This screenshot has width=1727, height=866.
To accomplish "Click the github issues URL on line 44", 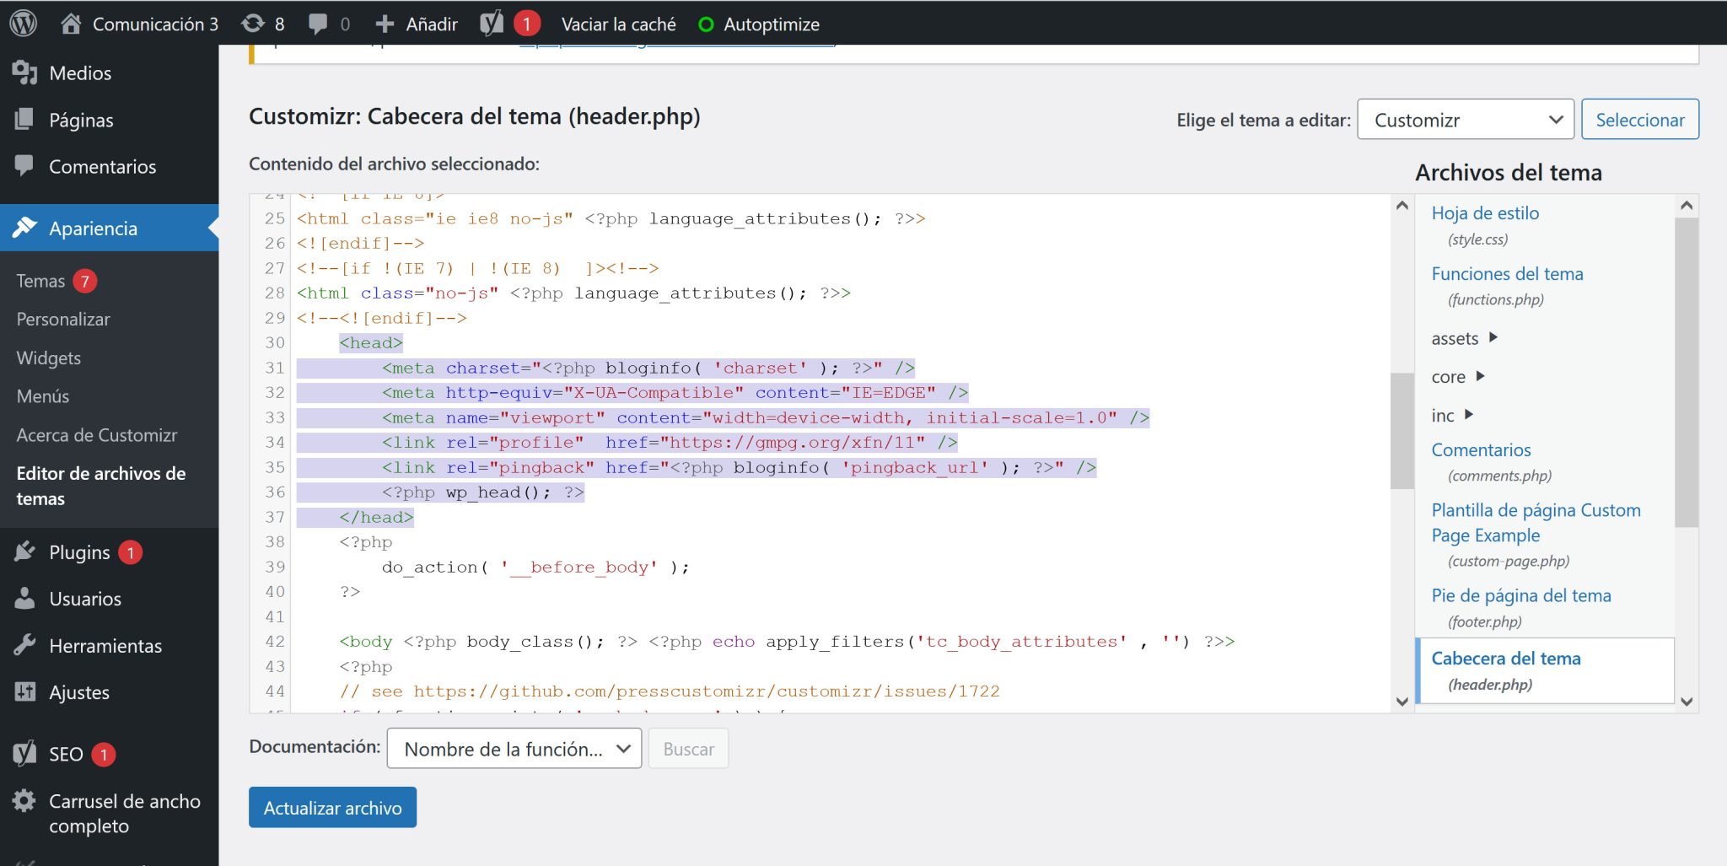I will pos(706,691).
